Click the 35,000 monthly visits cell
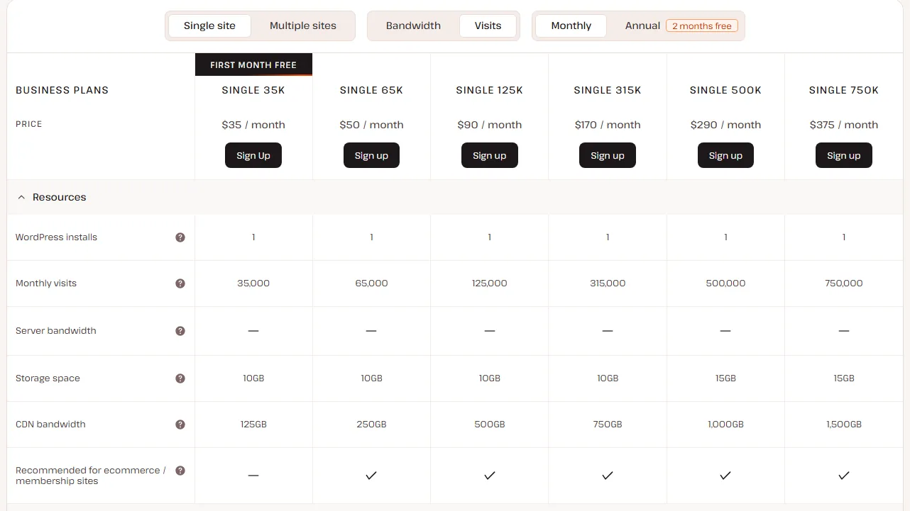 [x=253, y=283]
